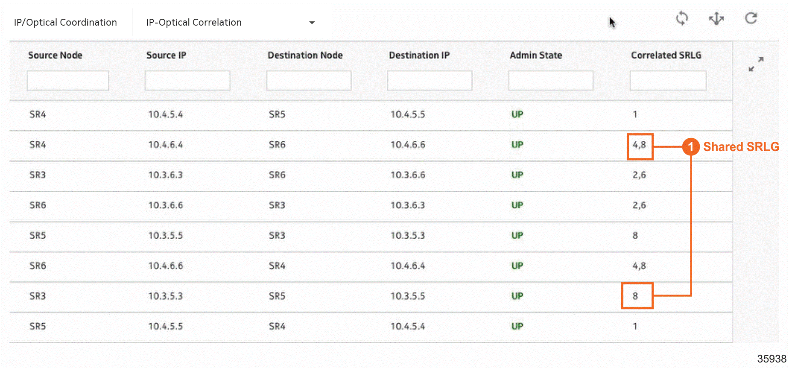Select the row with source IP 10.4.6.4
Screen dimensions: 789x368
coord(166,145)
